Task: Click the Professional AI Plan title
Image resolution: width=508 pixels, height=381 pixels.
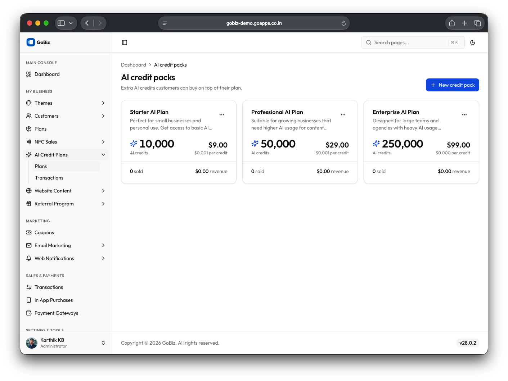Action: (x=277, y=112)
